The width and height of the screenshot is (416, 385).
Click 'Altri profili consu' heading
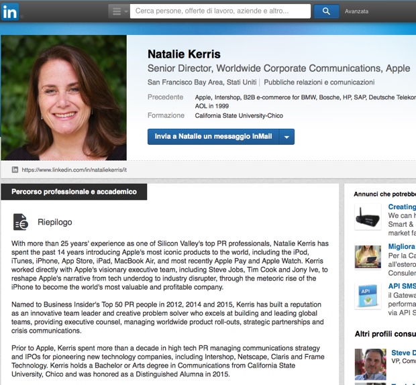click(x=385, y=334)
